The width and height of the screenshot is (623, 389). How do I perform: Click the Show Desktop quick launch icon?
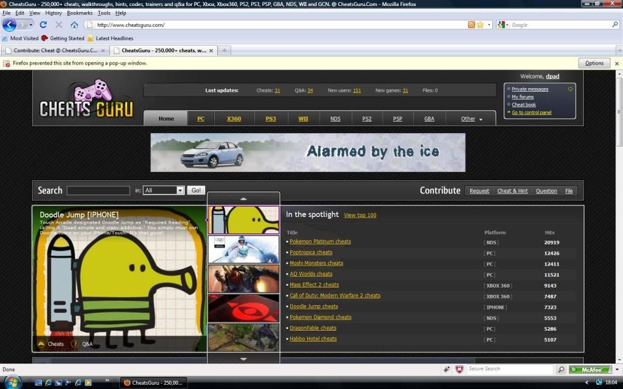(x=38, y=383)
